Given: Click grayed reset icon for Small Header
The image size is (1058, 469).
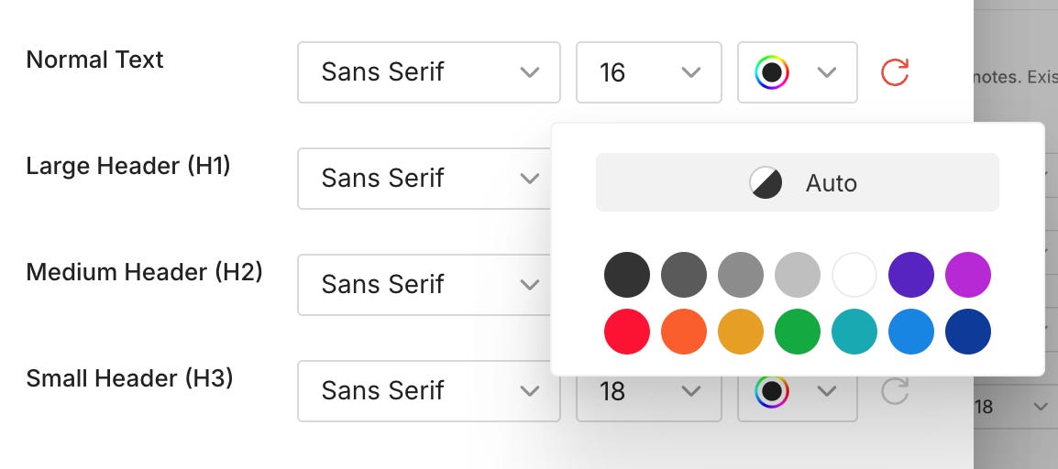Looking at the screenshot, I should pos(895,391).
